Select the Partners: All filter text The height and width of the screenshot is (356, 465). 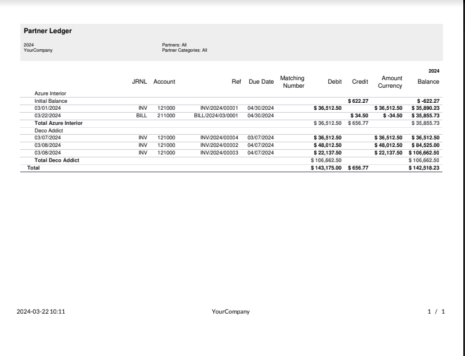(174, 45)
